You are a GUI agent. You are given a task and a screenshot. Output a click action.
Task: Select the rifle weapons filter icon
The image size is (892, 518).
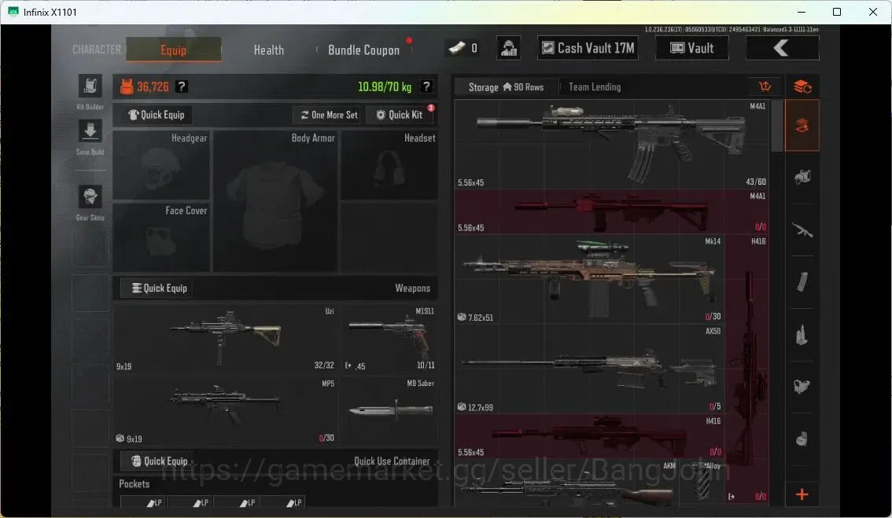(x=802, y=230)
